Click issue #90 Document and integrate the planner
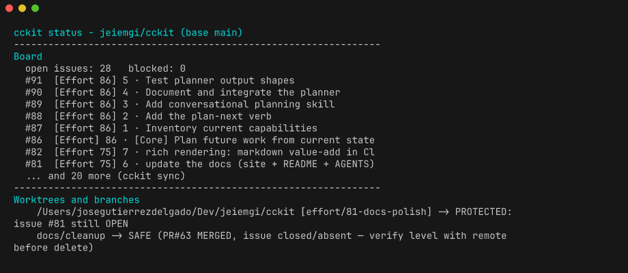The width and height of the screenshot is (628, 273). tap(183, 92)
